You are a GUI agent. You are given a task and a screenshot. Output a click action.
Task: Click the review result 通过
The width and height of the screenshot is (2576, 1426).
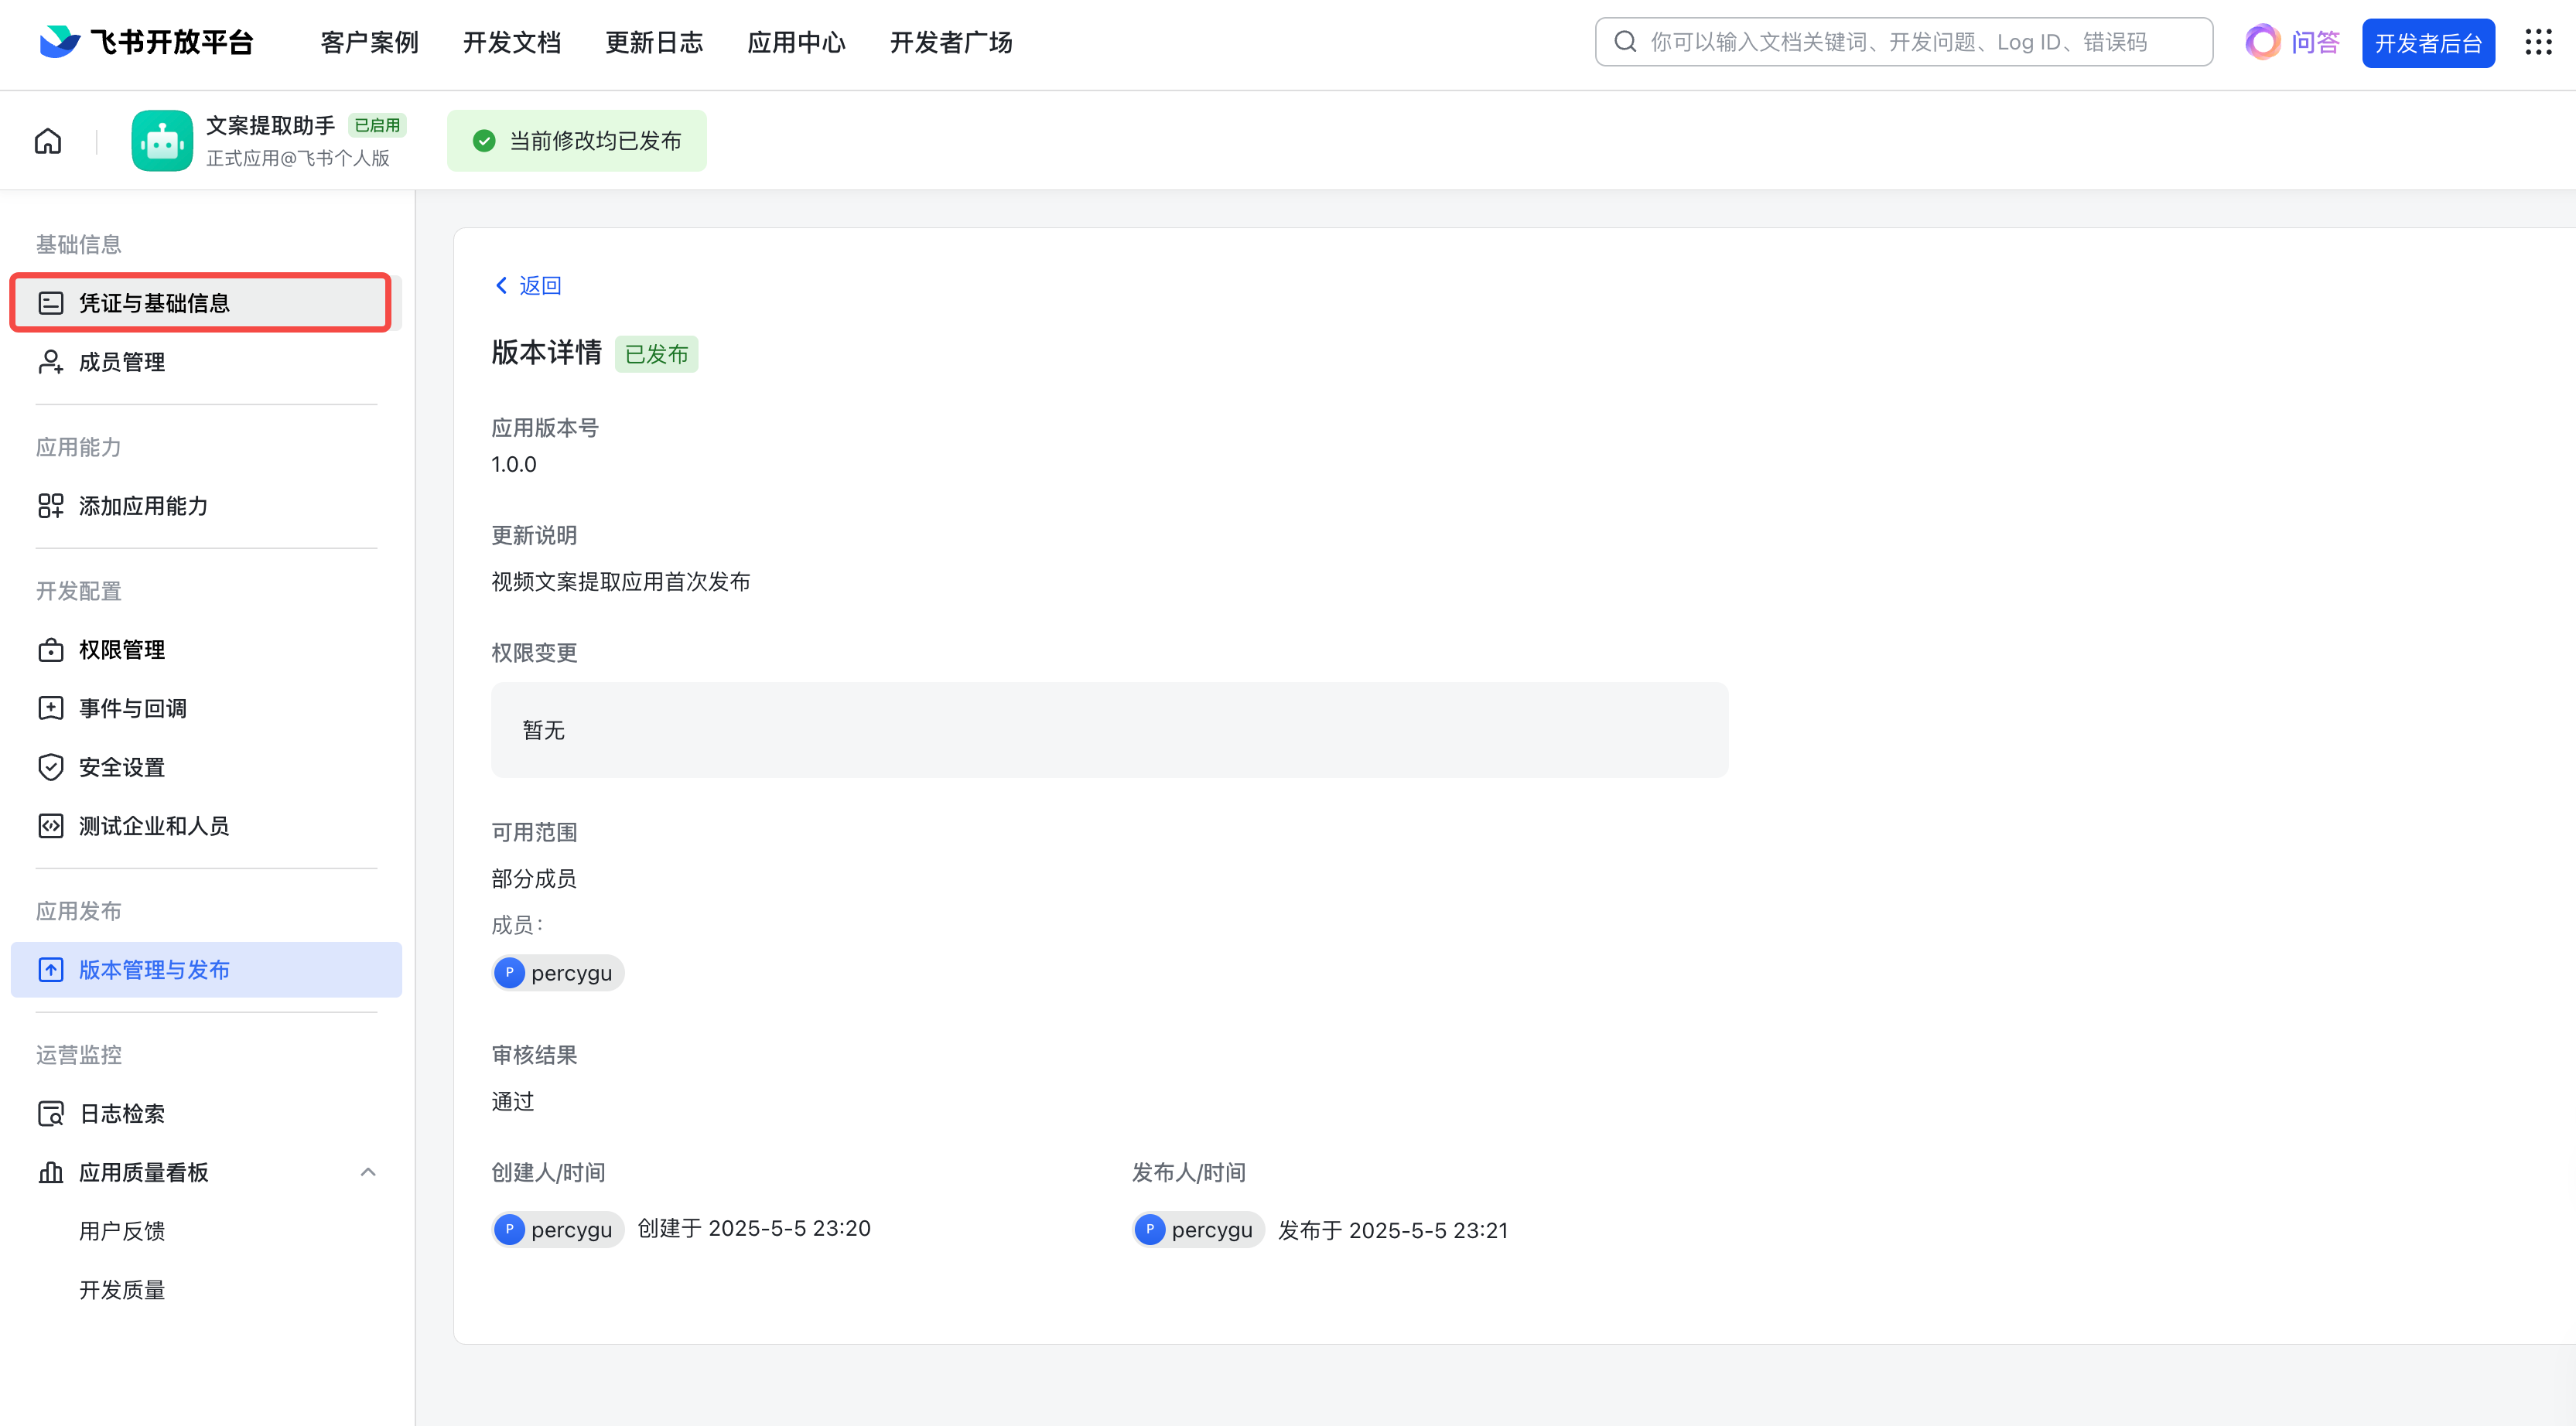(513, 1102)
